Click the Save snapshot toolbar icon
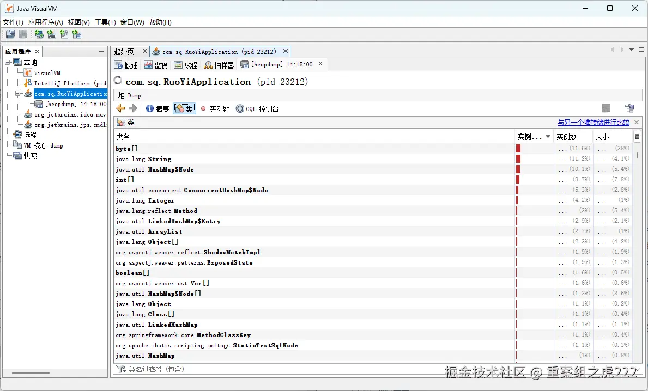Image resolution: width=648 pixels, height=391 pixels. [x=23, y=34]
